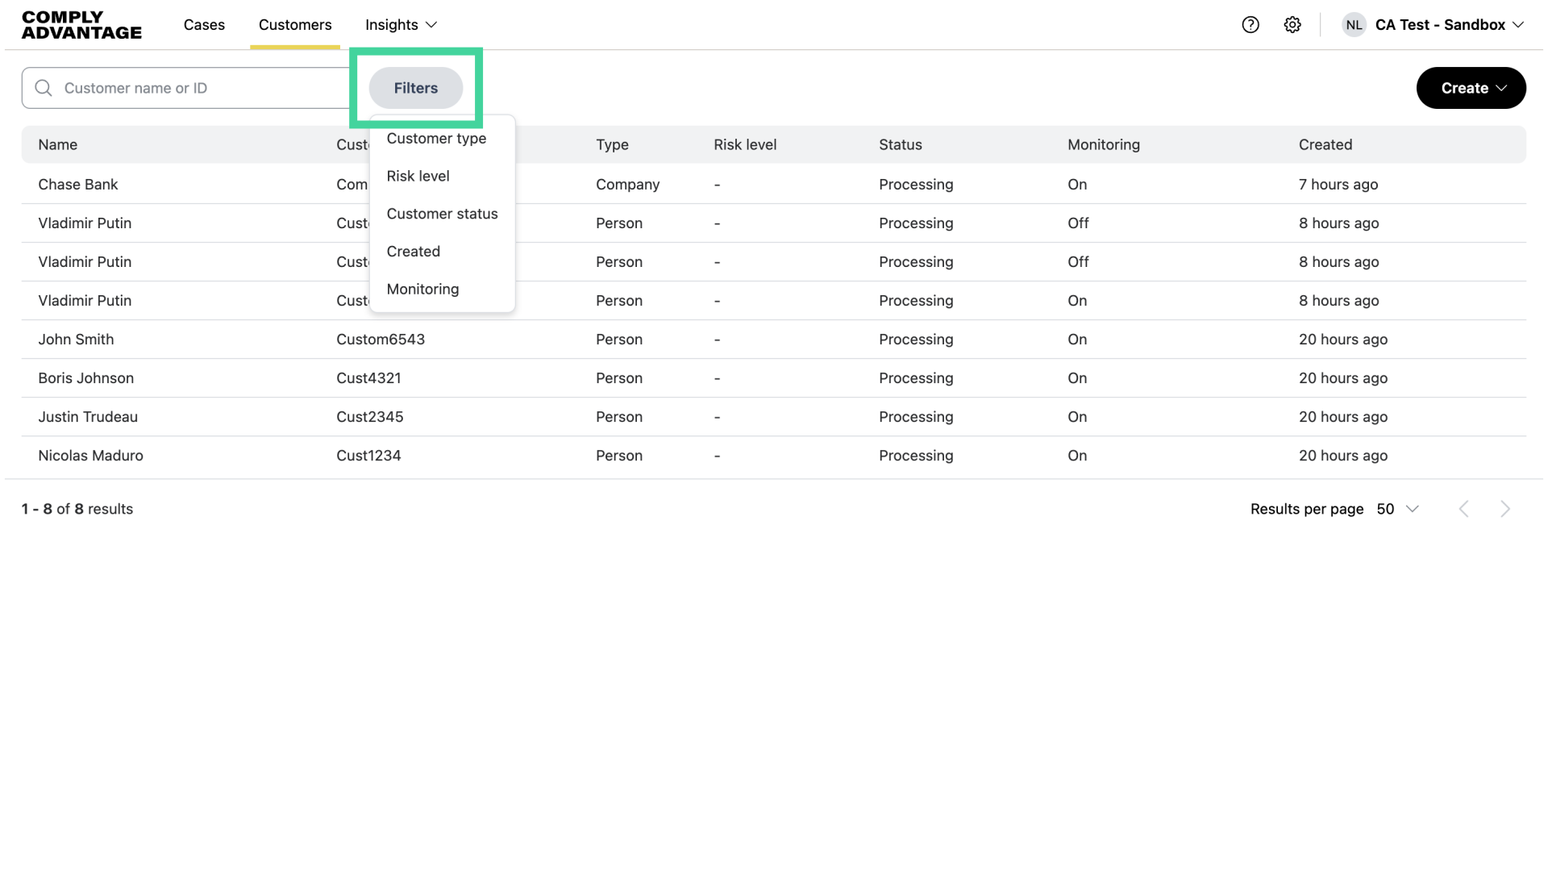Choose Monitoring filter option

click(x=422, y=289)
